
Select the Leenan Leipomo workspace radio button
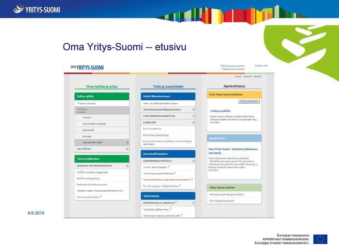click(78, 103)
